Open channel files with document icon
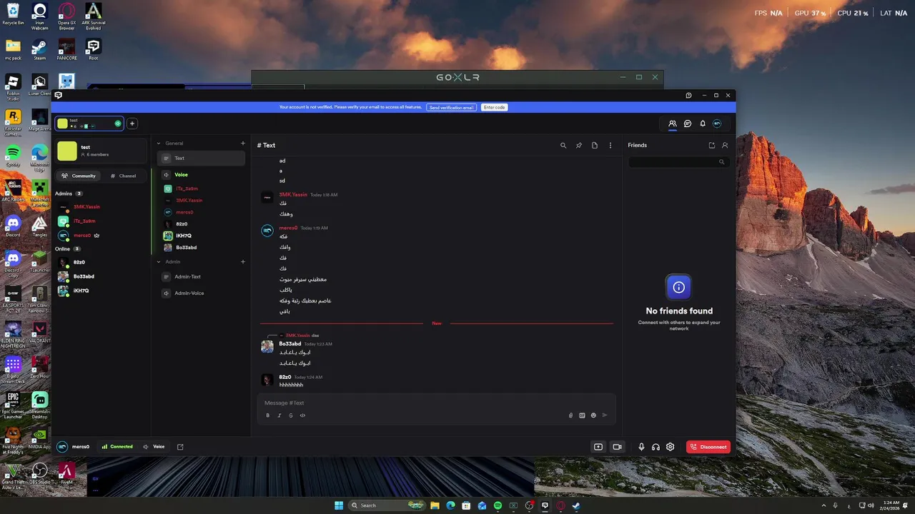 point(595,145)
